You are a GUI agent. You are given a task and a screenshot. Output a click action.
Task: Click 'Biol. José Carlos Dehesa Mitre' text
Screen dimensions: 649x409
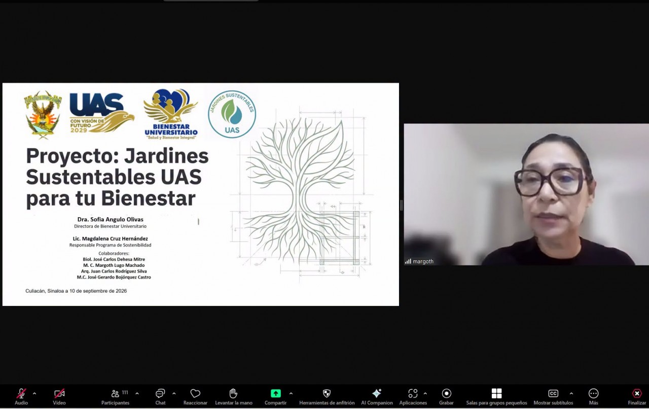tap(114, 259)
